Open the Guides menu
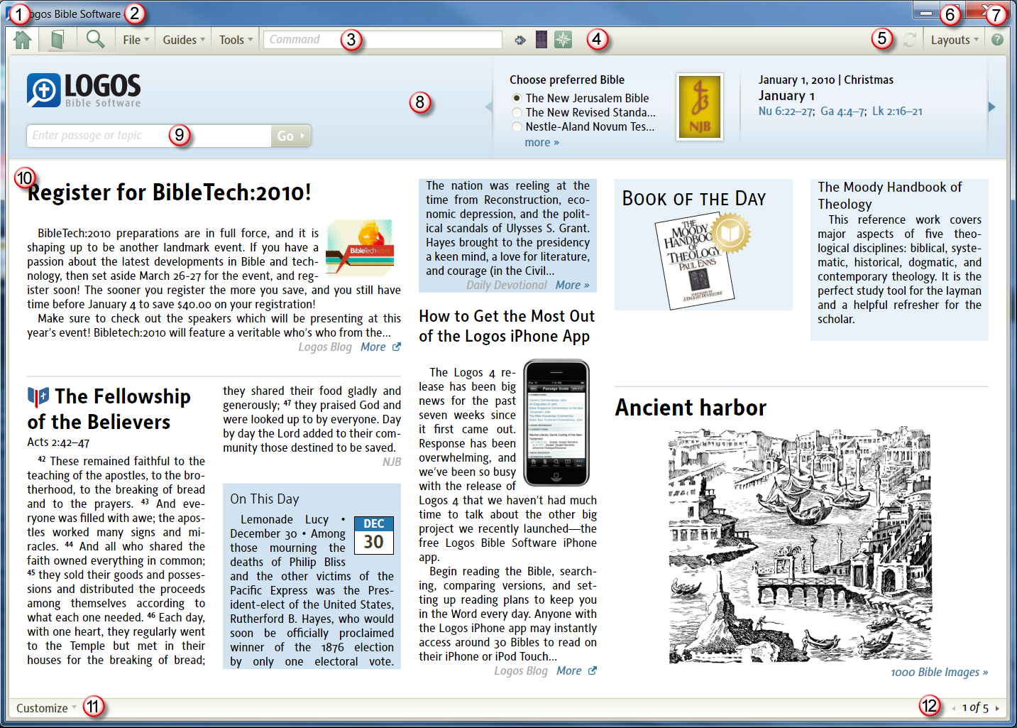The image size is (1017, 728). point(184,40)
